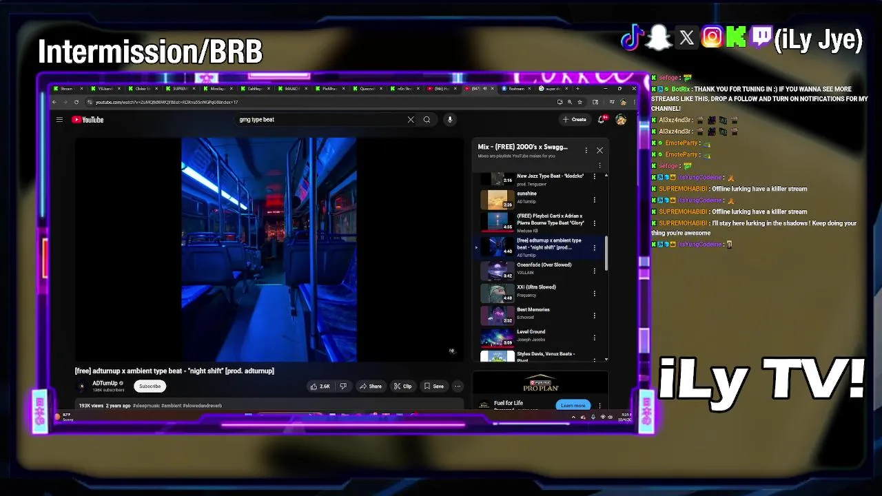Reload the page with the refresh icon

click(x=76, y=102)
